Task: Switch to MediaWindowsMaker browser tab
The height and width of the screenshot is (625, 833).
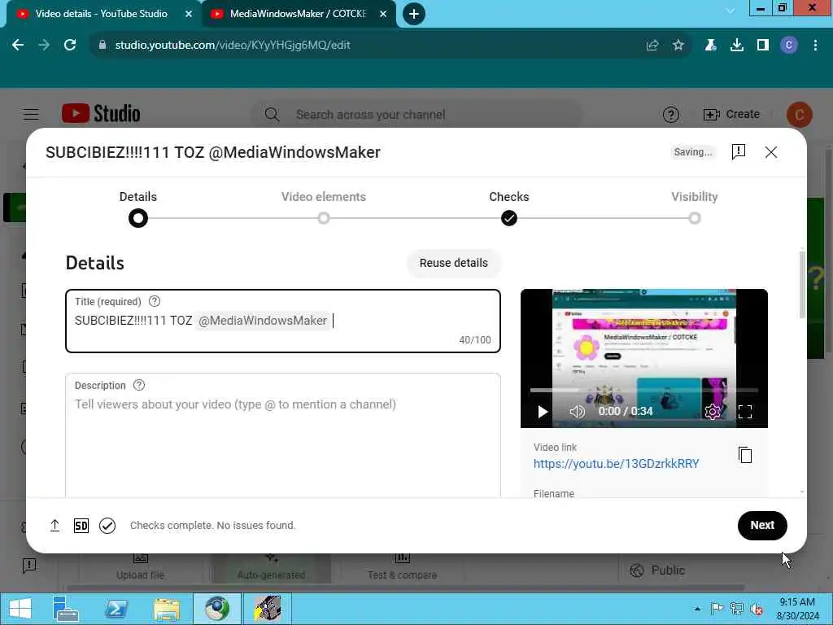Action: click(x=298, y=14)
